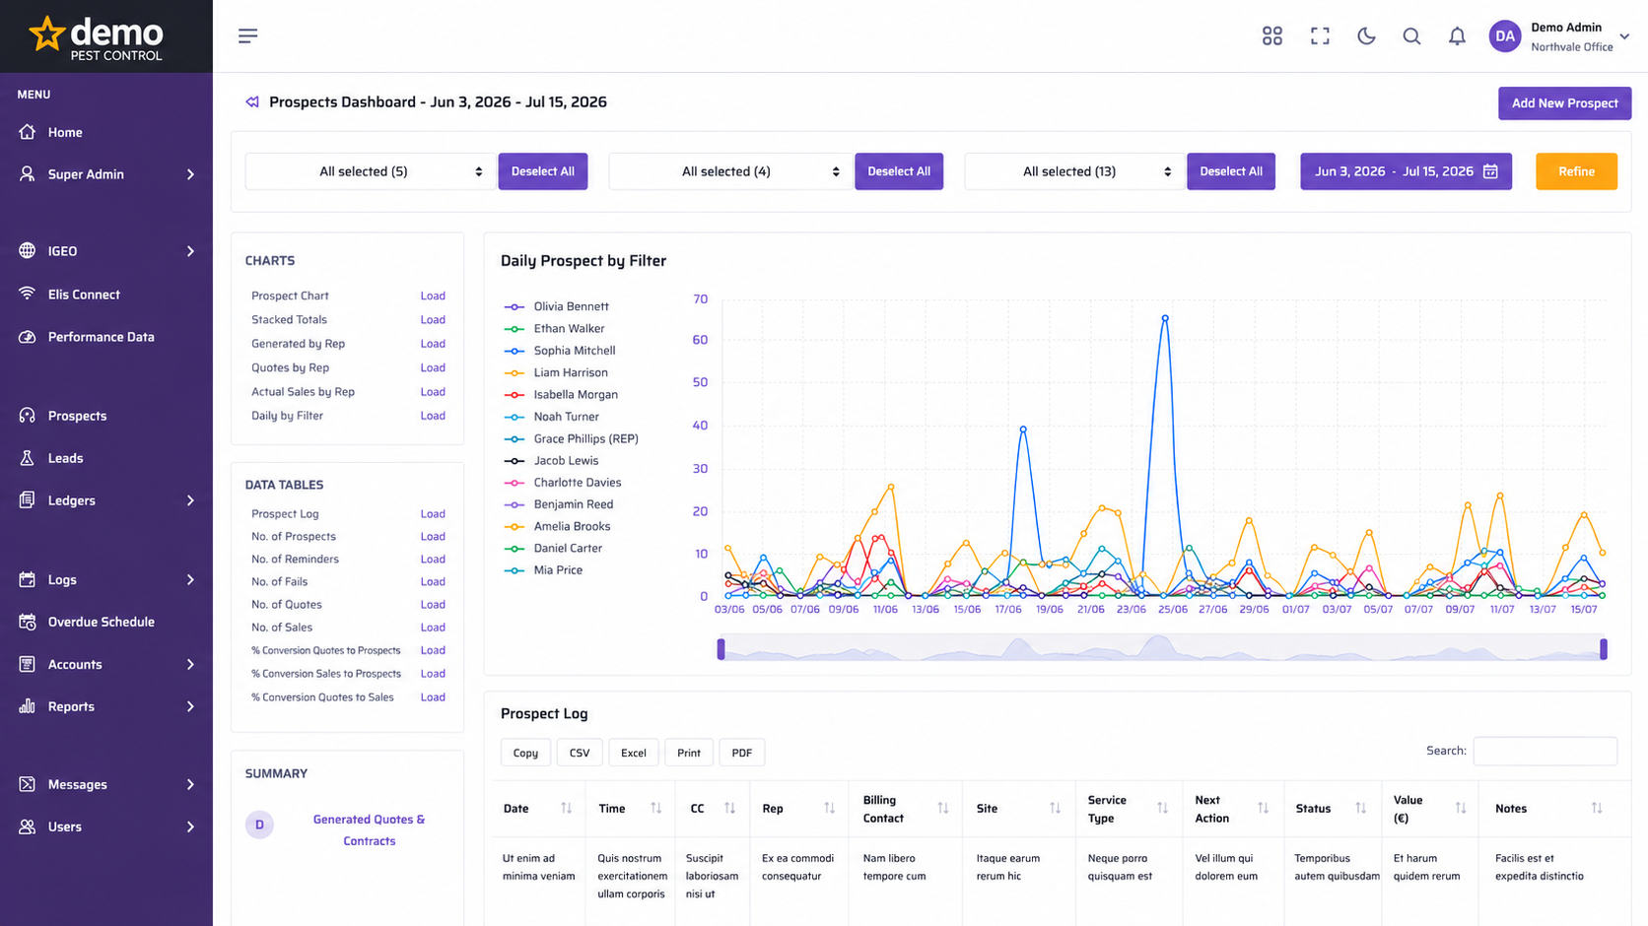Image resolution: width=1648 pixels, height=926 pixels.
Task: Toggle Olivia Bennett legend series
Action: tap(557, 306)
